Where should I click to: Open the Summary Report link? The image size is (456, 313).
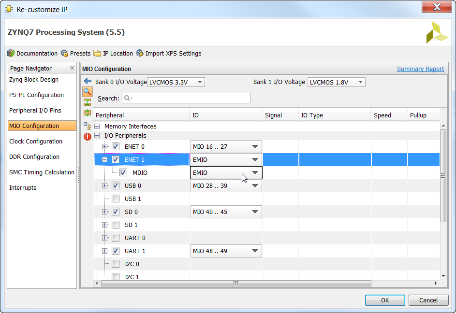click(x=421, y=69)
